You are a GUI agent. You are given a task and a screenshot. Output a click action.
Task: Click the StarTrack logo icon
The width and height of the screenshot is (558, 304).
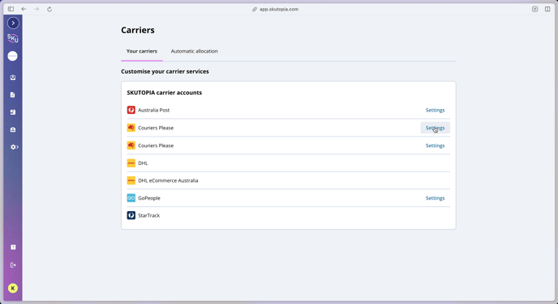[131, 215]
